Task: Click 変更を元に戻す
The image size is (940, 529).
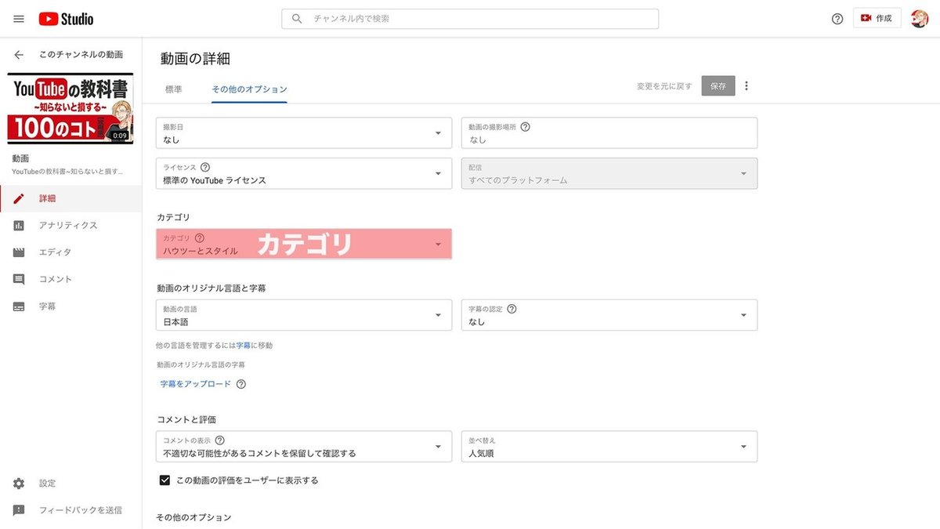Action: [x=664, y=86]
